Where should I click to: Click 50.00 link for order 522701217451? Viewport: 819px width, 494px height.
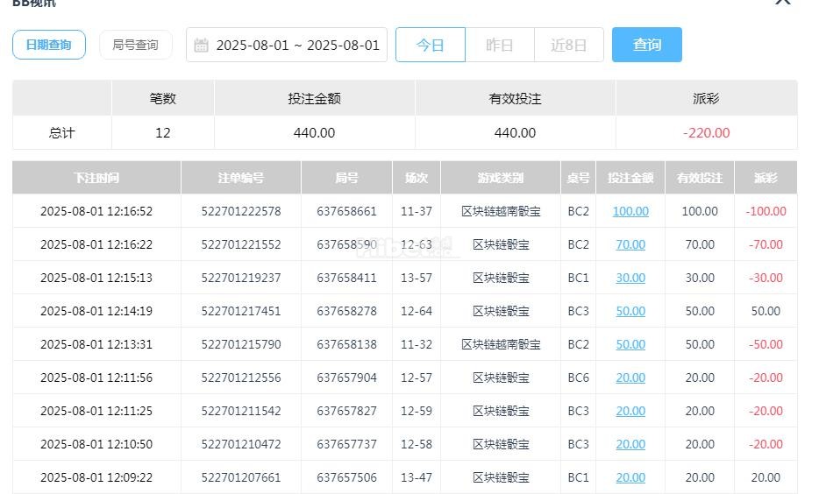pos(630,311)
